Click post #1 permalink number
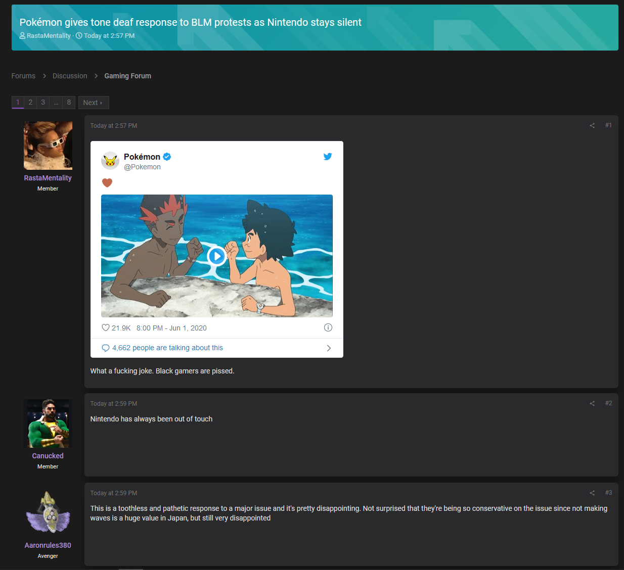 [608, 125]
